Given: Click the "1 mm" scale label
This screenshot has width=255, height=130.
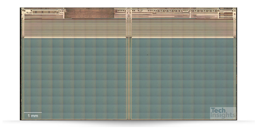Looking at the screenshot, I should point(33,116).
